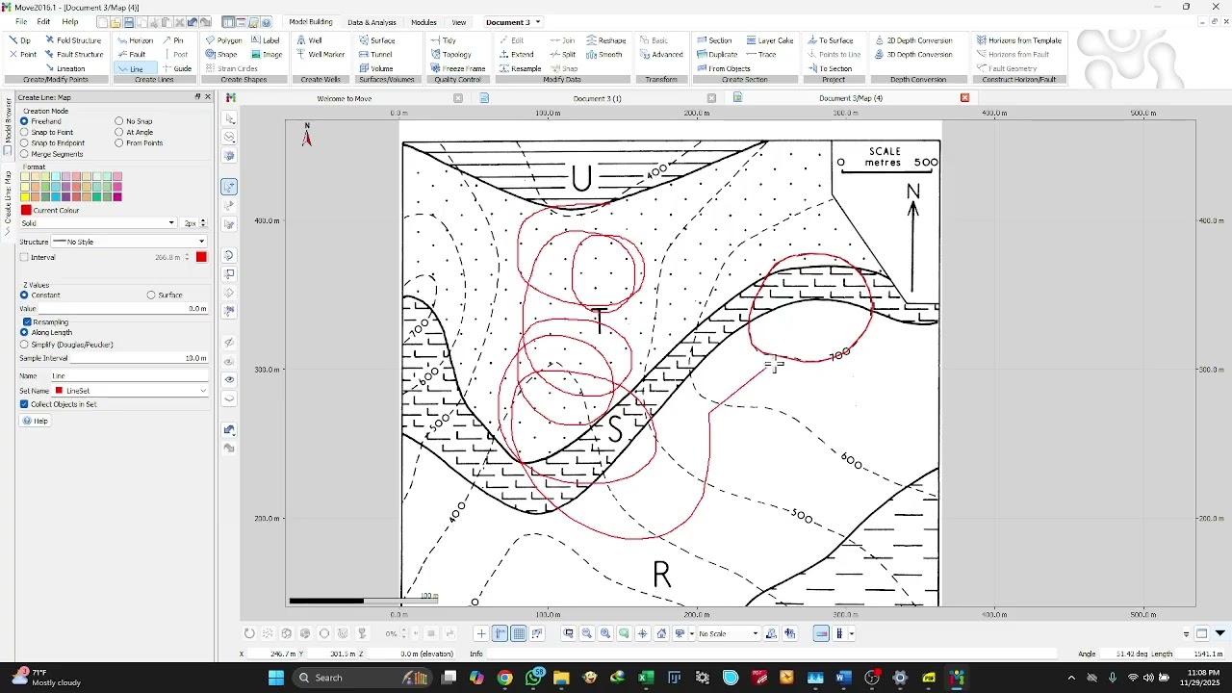1232x693 pixels.
Task: Click the Help button in Create Line panel
Action: (x=35, y=421)
